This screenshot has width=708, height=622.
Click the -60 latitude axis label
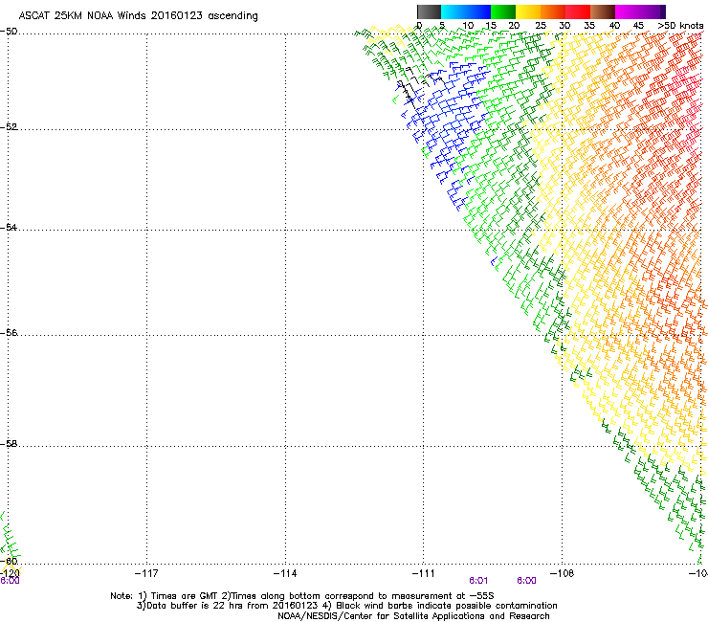tap(9, 561)
